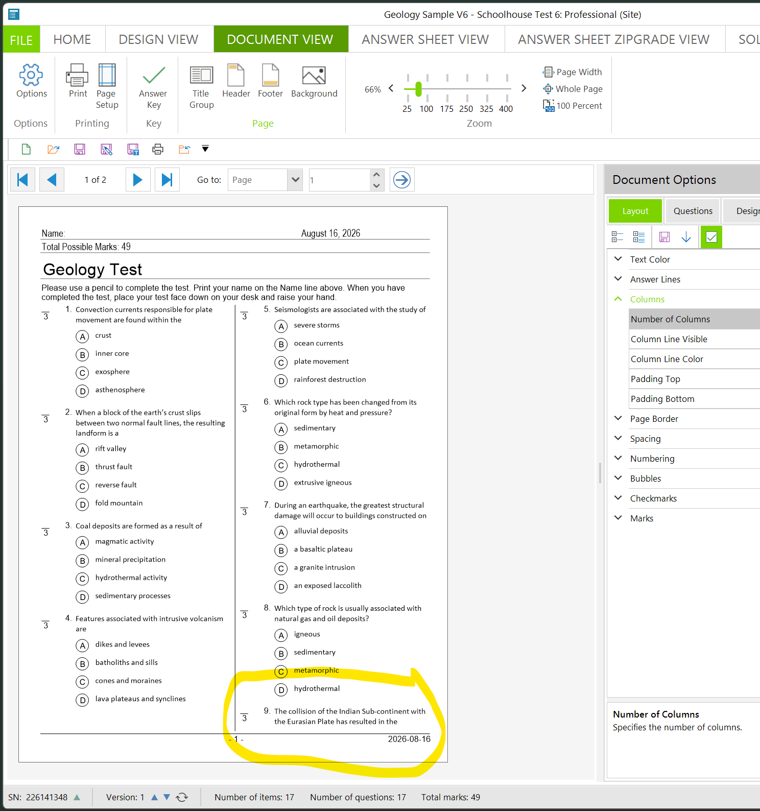
Task: Open the Options gear icon
Action: pyautogui.click(x=31, y=75)
